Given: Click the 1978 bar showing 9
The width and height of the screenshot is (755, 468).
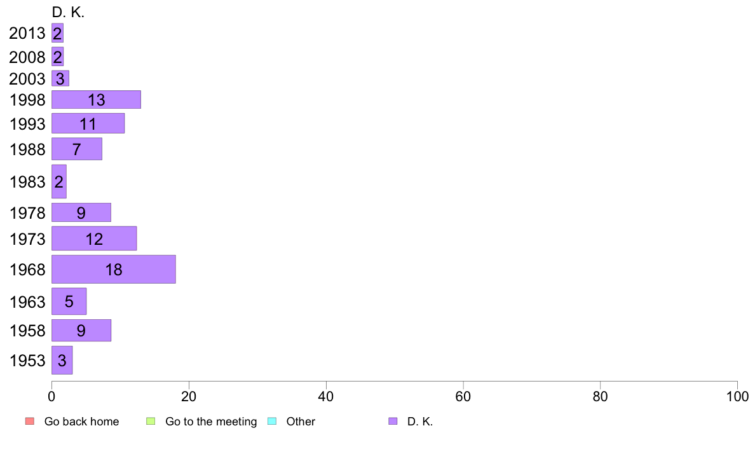Looking at the screenshot, I should [81, 212].
